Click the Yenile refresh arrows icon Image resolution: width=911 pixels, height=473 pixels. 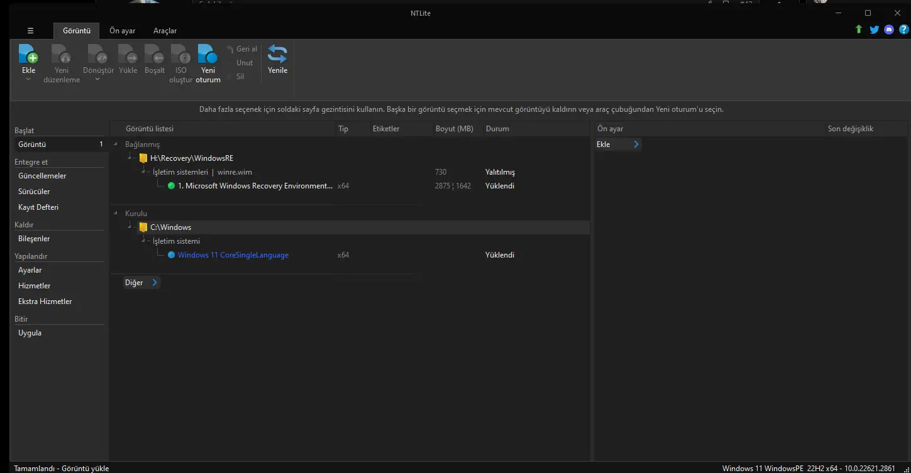click(x=277, y=53)
